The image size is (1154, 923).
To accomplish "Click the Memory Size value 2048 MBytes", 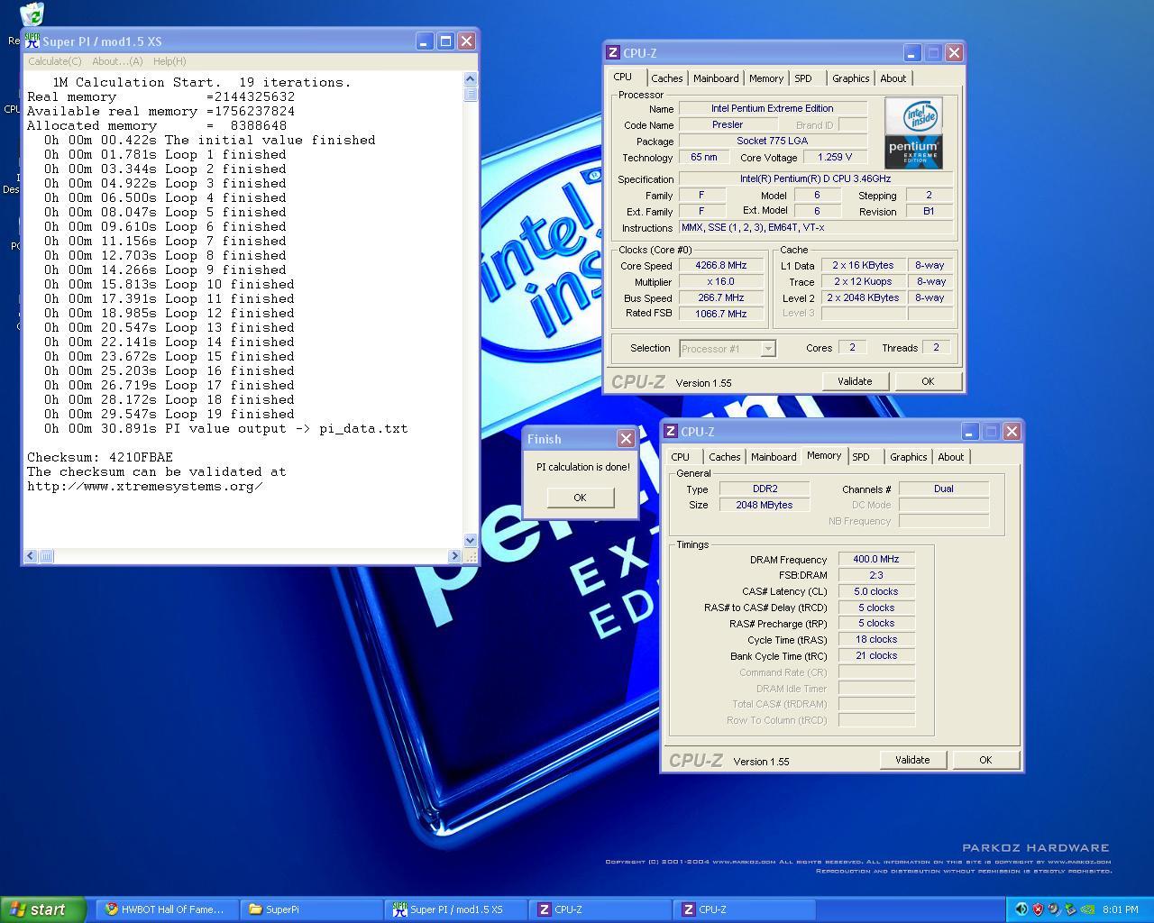I will click(765, 505).
